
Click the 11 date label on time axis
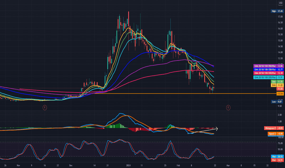tap(142, 166)
